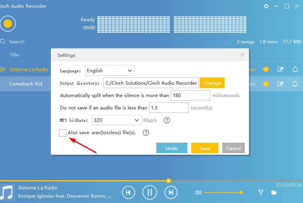
Task: Click the speaker playing icon beside Súbeme La Radio
Action: point(3,69)
